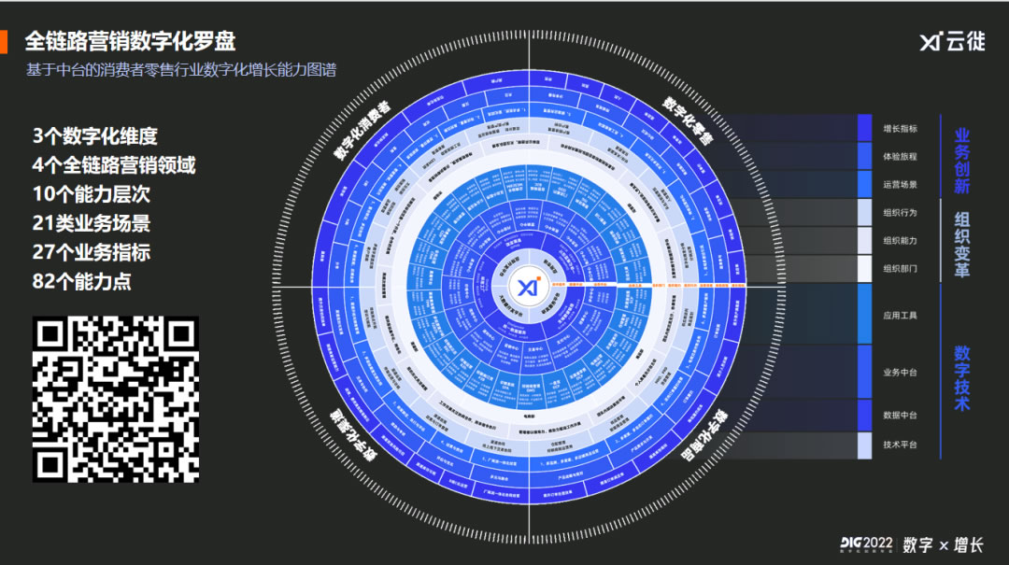The width and height of the screenshot is (1009, 565).
Task: Click the QR code image
Action: (116, 399)
